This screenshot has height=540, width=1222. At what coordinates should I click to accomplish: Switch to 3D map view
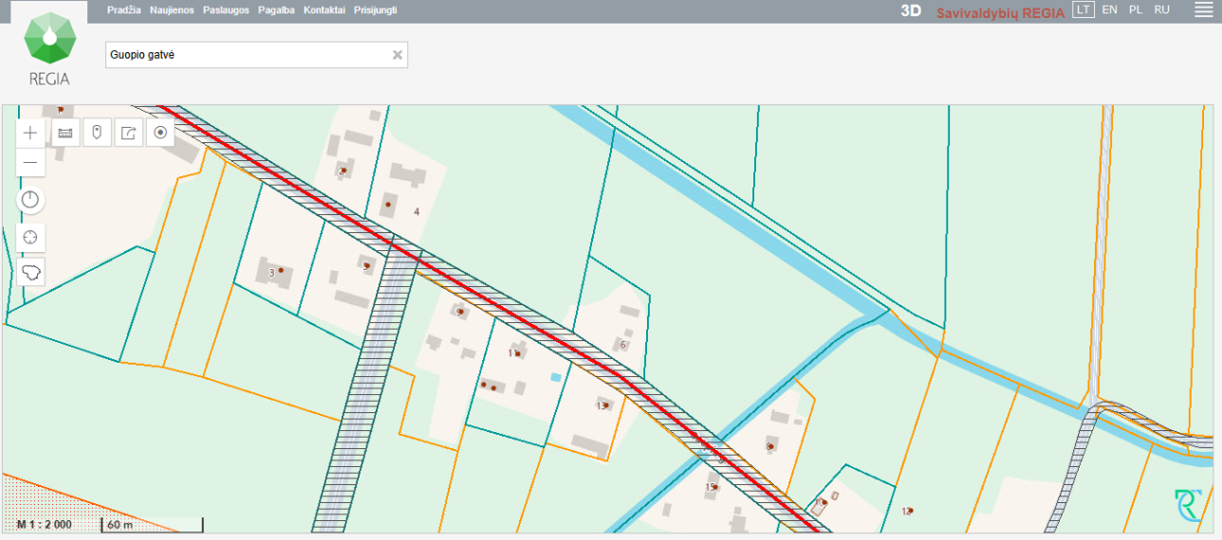[911, 11]
